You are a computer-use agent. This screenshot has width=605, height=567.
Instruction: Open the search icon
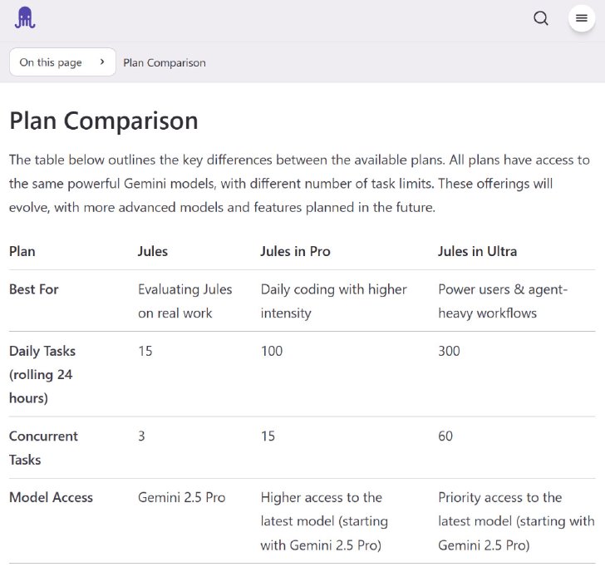point(540,18)
